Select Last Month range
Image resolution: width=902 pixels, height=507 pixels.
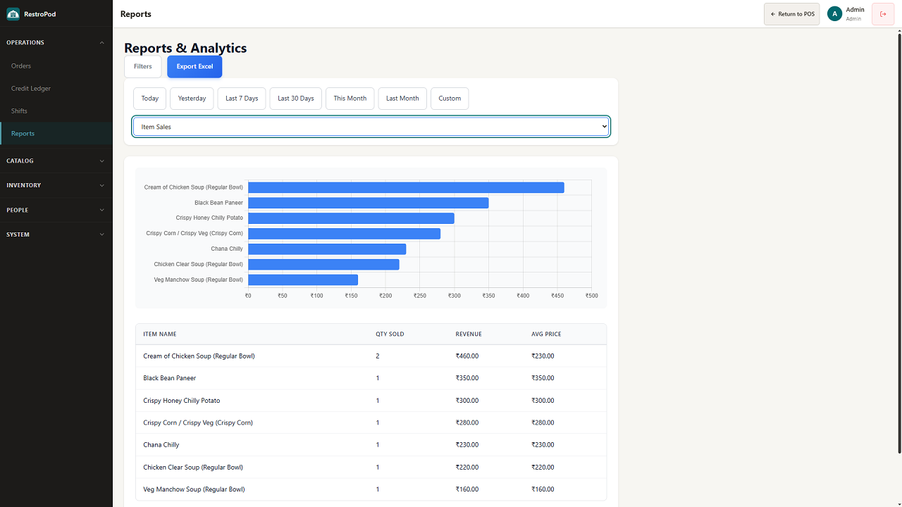coord(402,99)
